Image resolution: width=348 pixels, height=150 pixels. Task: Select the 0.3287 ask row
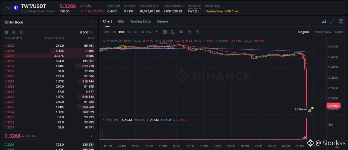(49, 66)
